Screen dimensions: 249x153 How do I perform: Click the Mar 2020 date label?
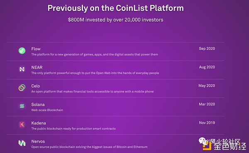[x=207, y=104]
